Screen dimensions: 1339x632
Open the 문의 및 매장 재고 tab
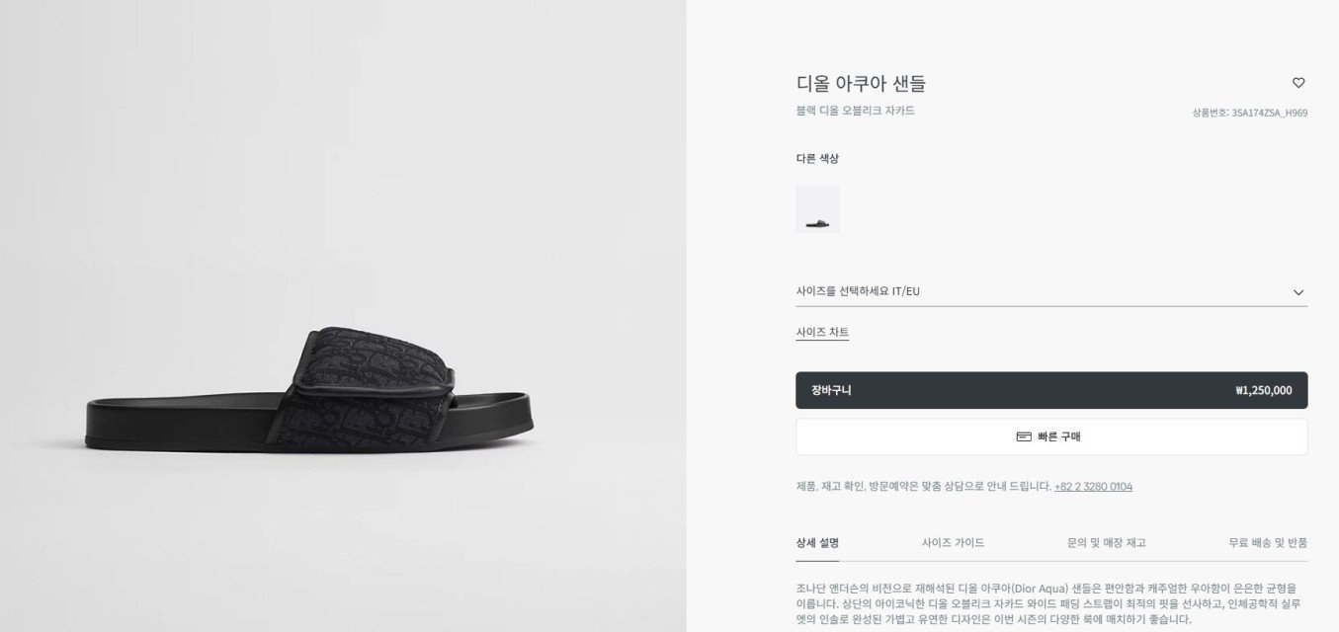pos(1107,543)
